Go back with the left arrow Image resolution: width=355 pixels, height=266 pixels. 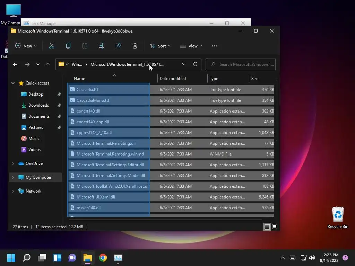point(15,64)
